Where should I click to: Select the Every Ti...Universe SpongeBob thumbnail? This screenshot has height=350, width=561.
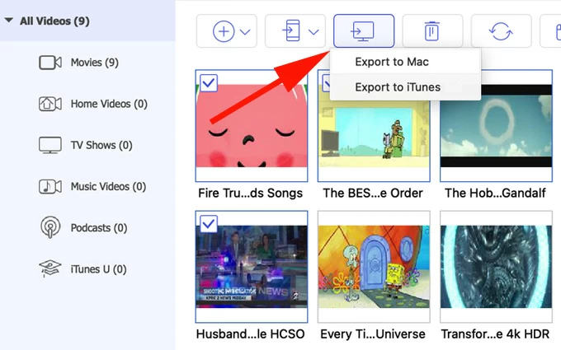tap(374, 267)
